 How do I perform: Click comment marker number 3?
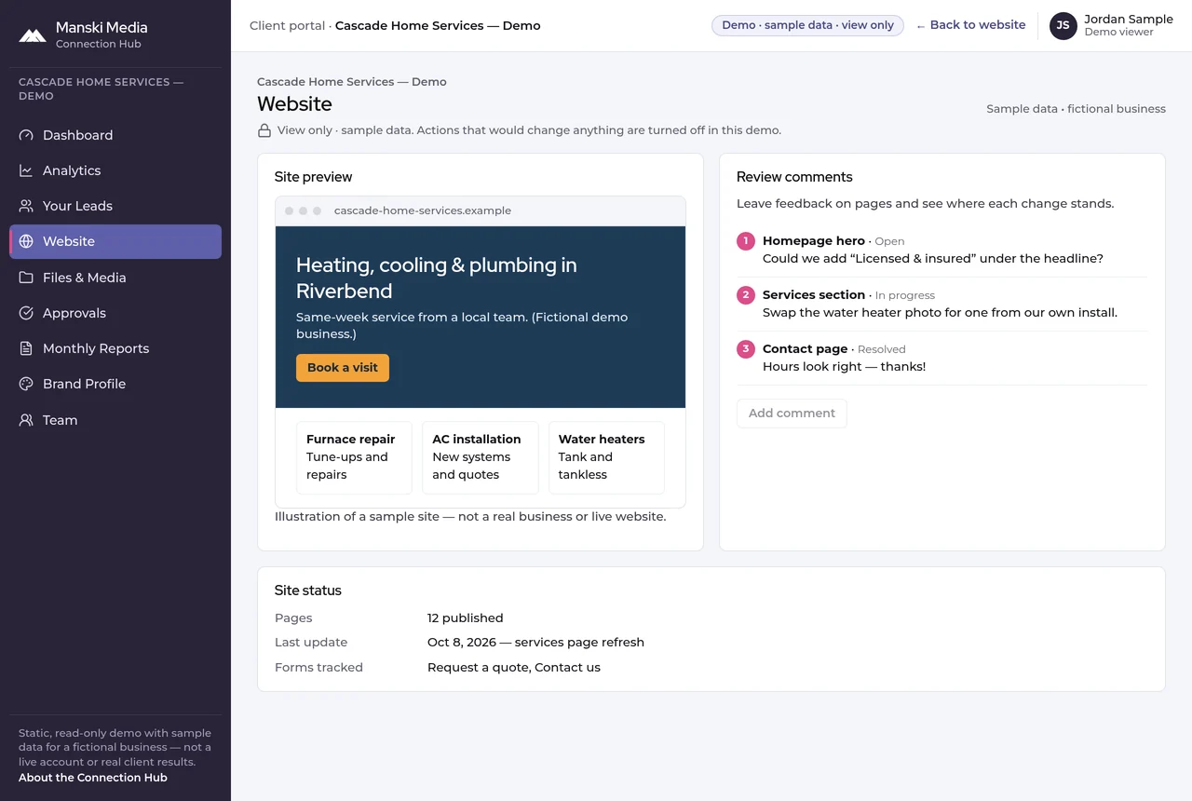[746, 349]
